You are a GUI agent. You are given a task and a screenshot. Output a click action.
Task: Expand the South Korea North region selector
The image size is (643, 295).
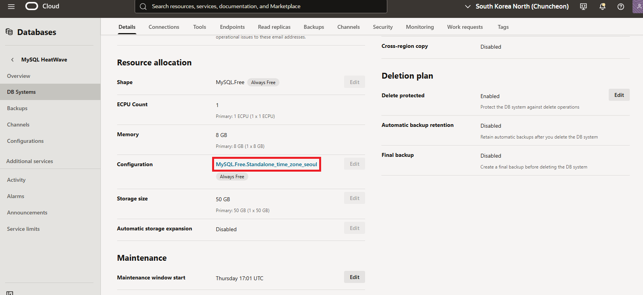pos(517,7)
